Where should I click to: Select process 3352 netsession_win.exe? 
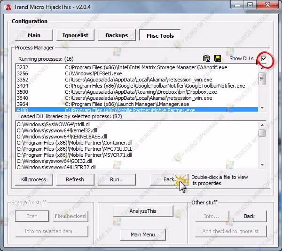(137, 80)
